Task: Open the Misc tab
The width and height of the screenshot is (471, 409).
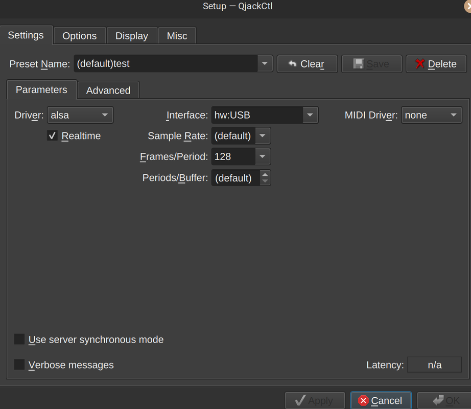Action: click(177, 36)
